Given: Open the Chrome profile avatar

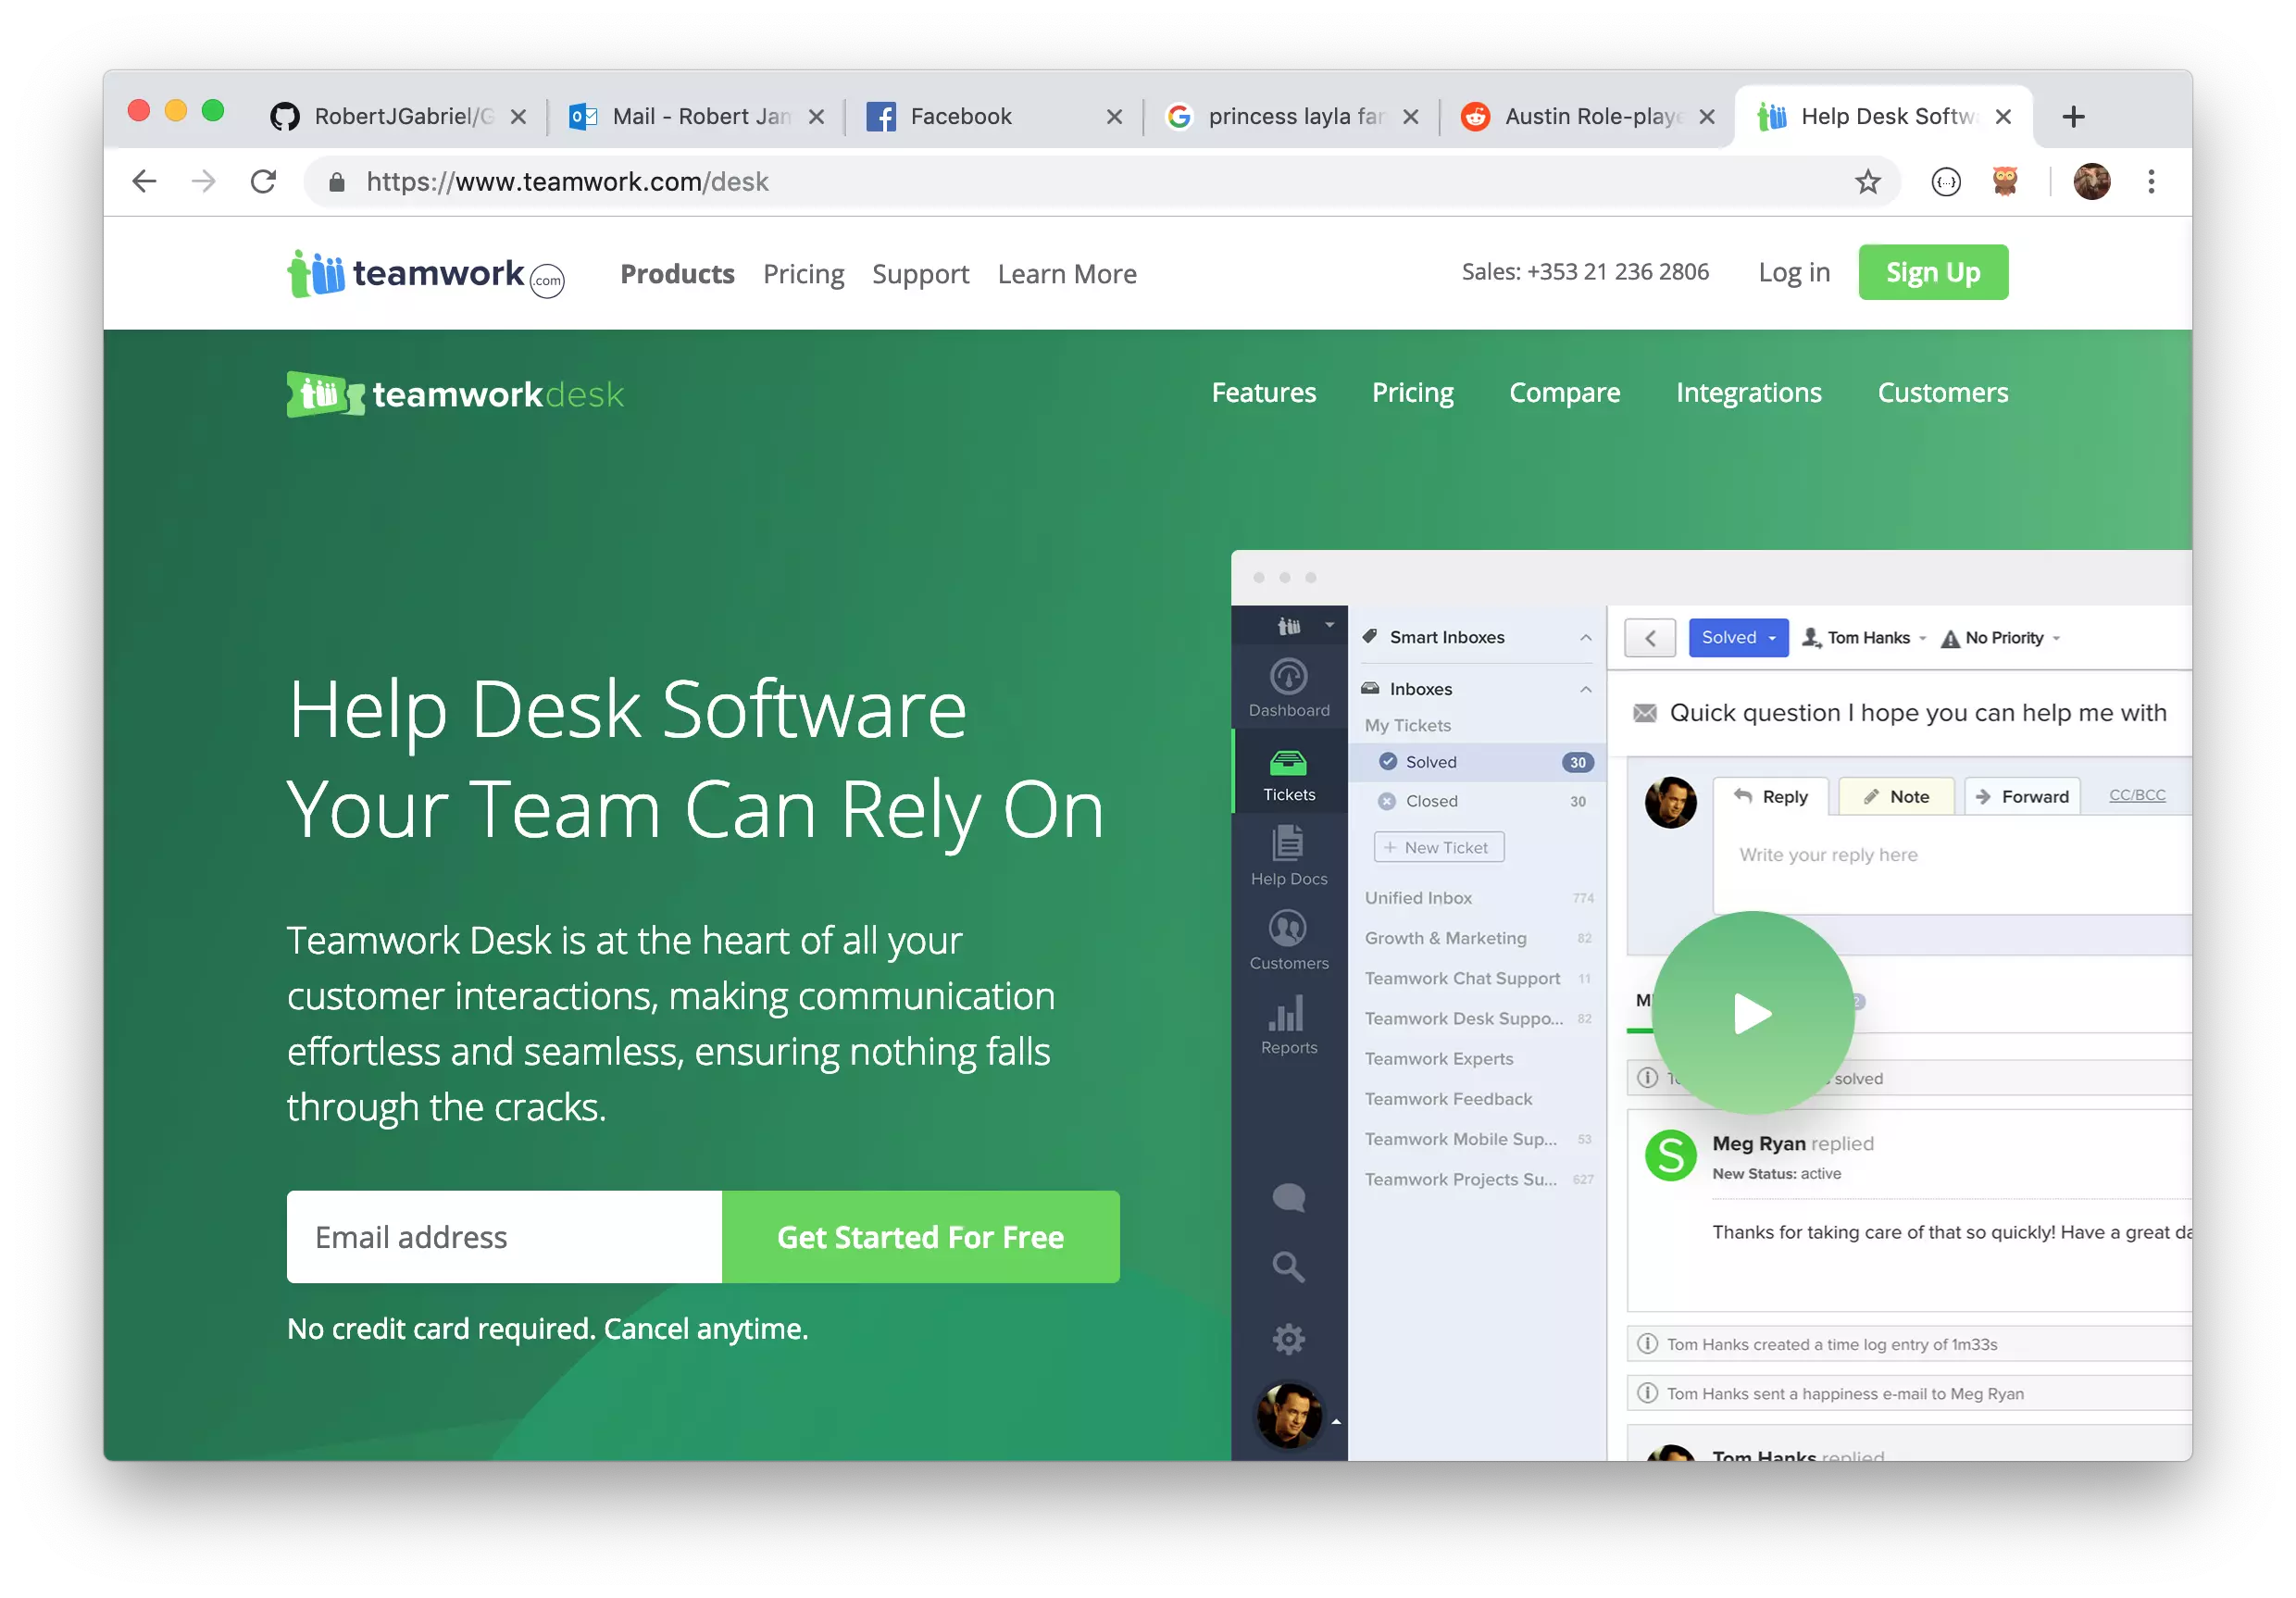Looking at the screenshot, I should coord(2091,181).
